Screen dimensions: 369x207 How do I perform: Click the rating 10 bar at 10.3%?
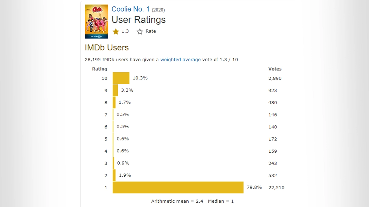pyautogui.click(x=121, y=78)
